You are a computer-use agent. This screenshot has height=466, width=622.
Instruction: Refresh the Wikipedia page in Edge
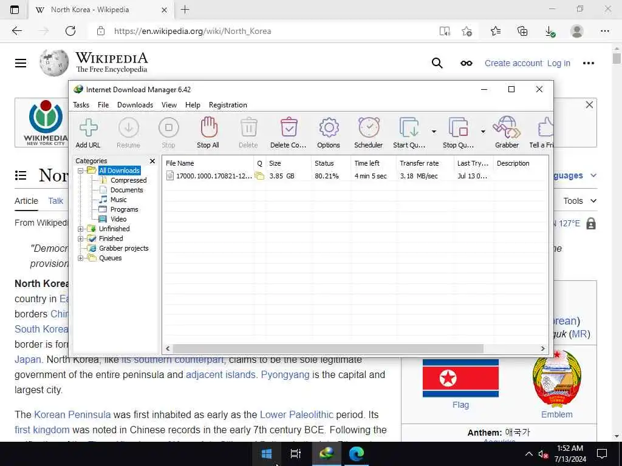pyautogui.click(x=70, y=31)
